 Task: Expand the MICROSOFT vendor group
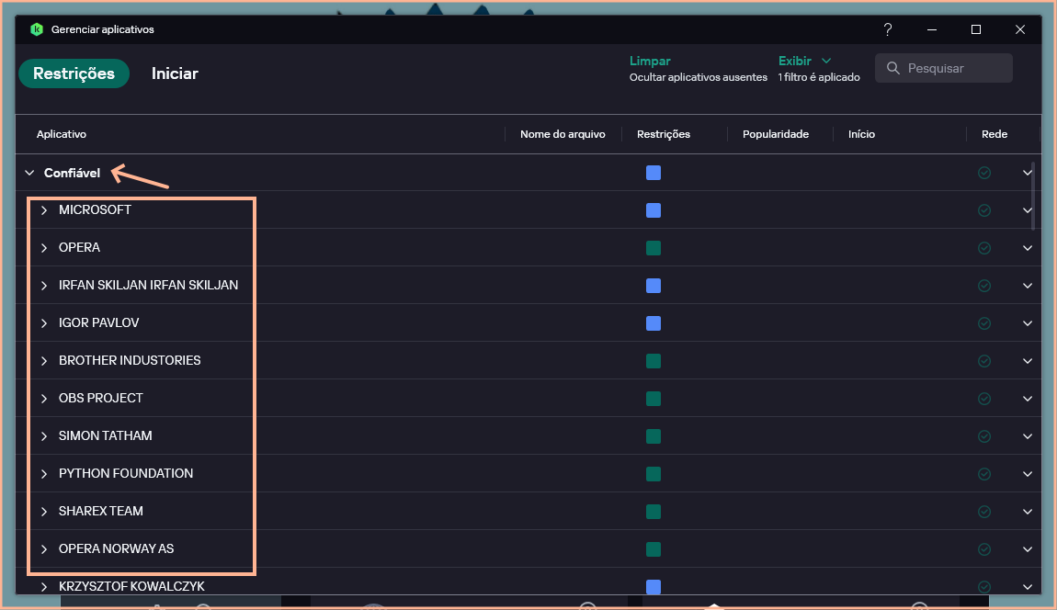tap(44, 210)
